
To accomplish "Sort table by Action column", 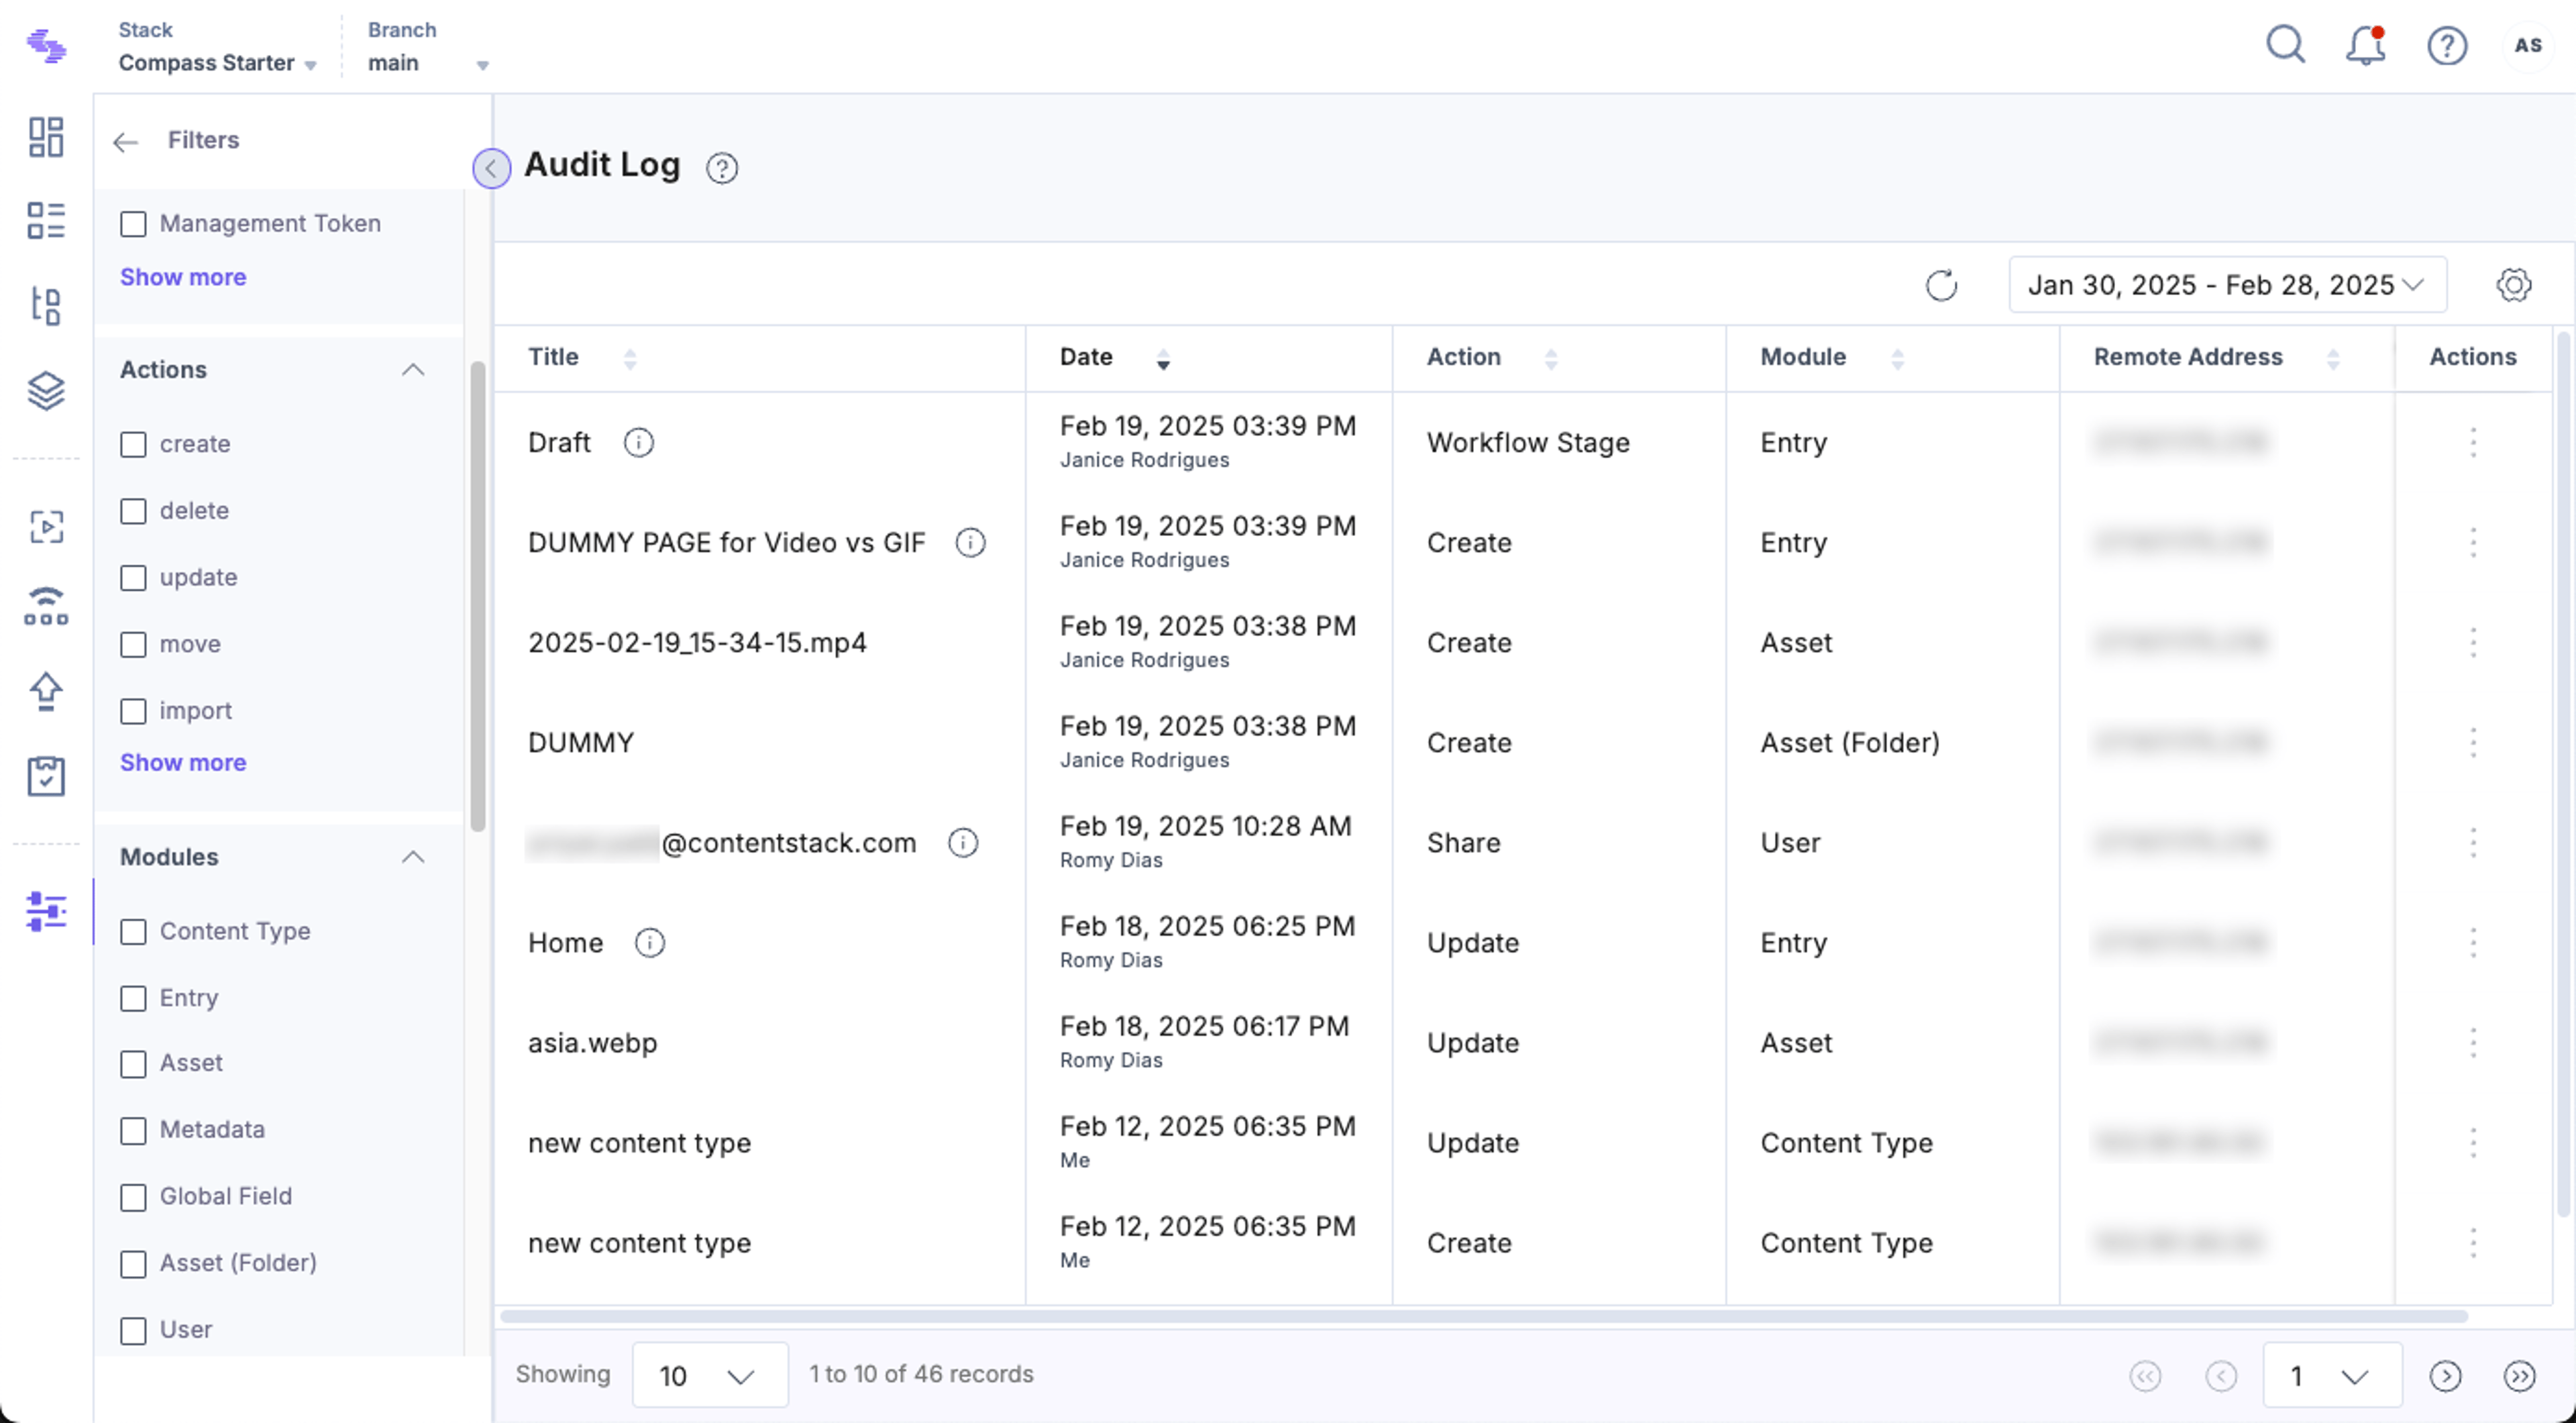I will tap(1550, 358).
